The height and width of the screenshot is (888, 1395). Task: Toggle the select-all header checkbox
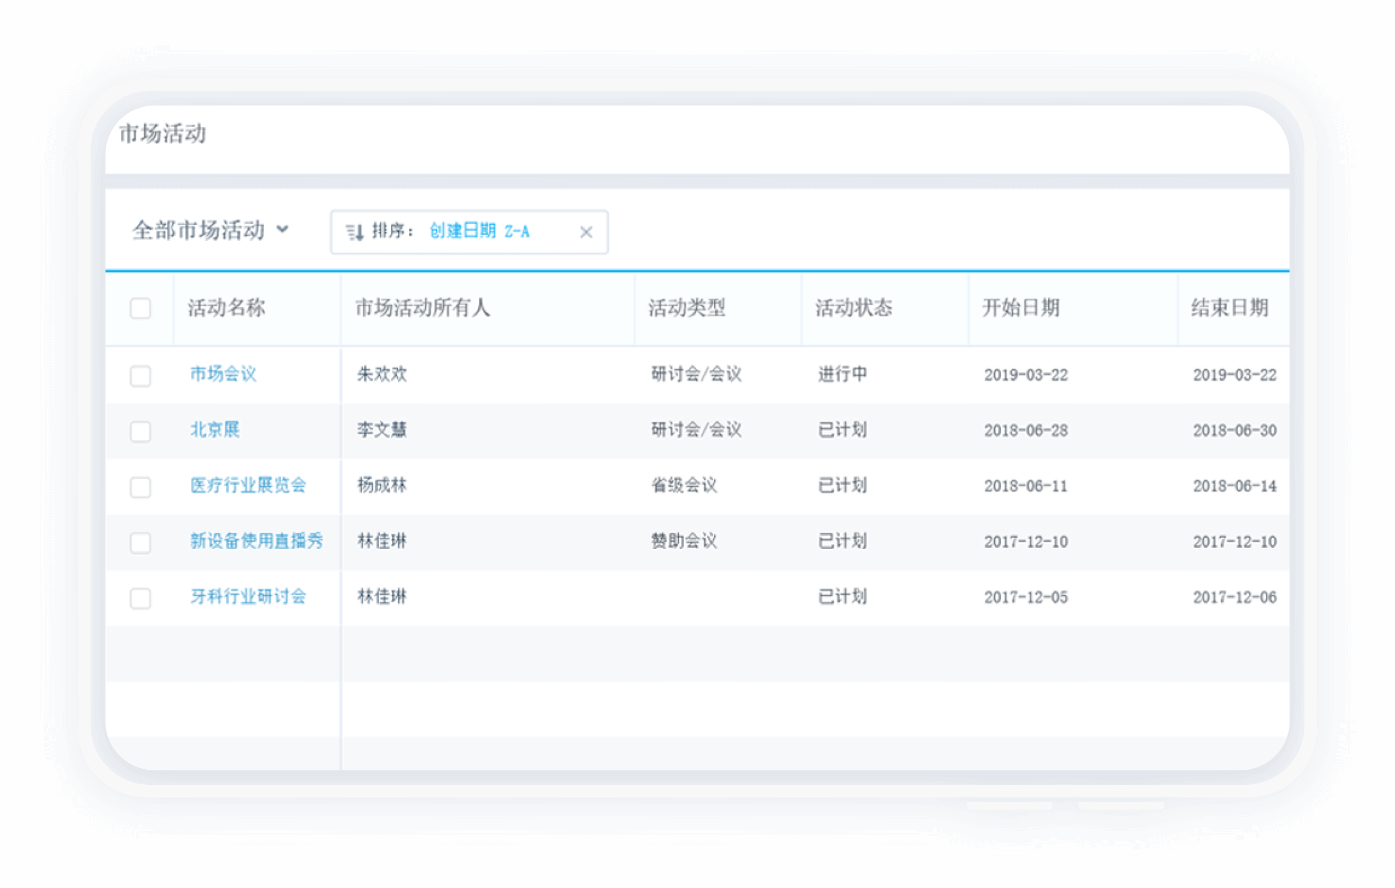coord(140,308)
